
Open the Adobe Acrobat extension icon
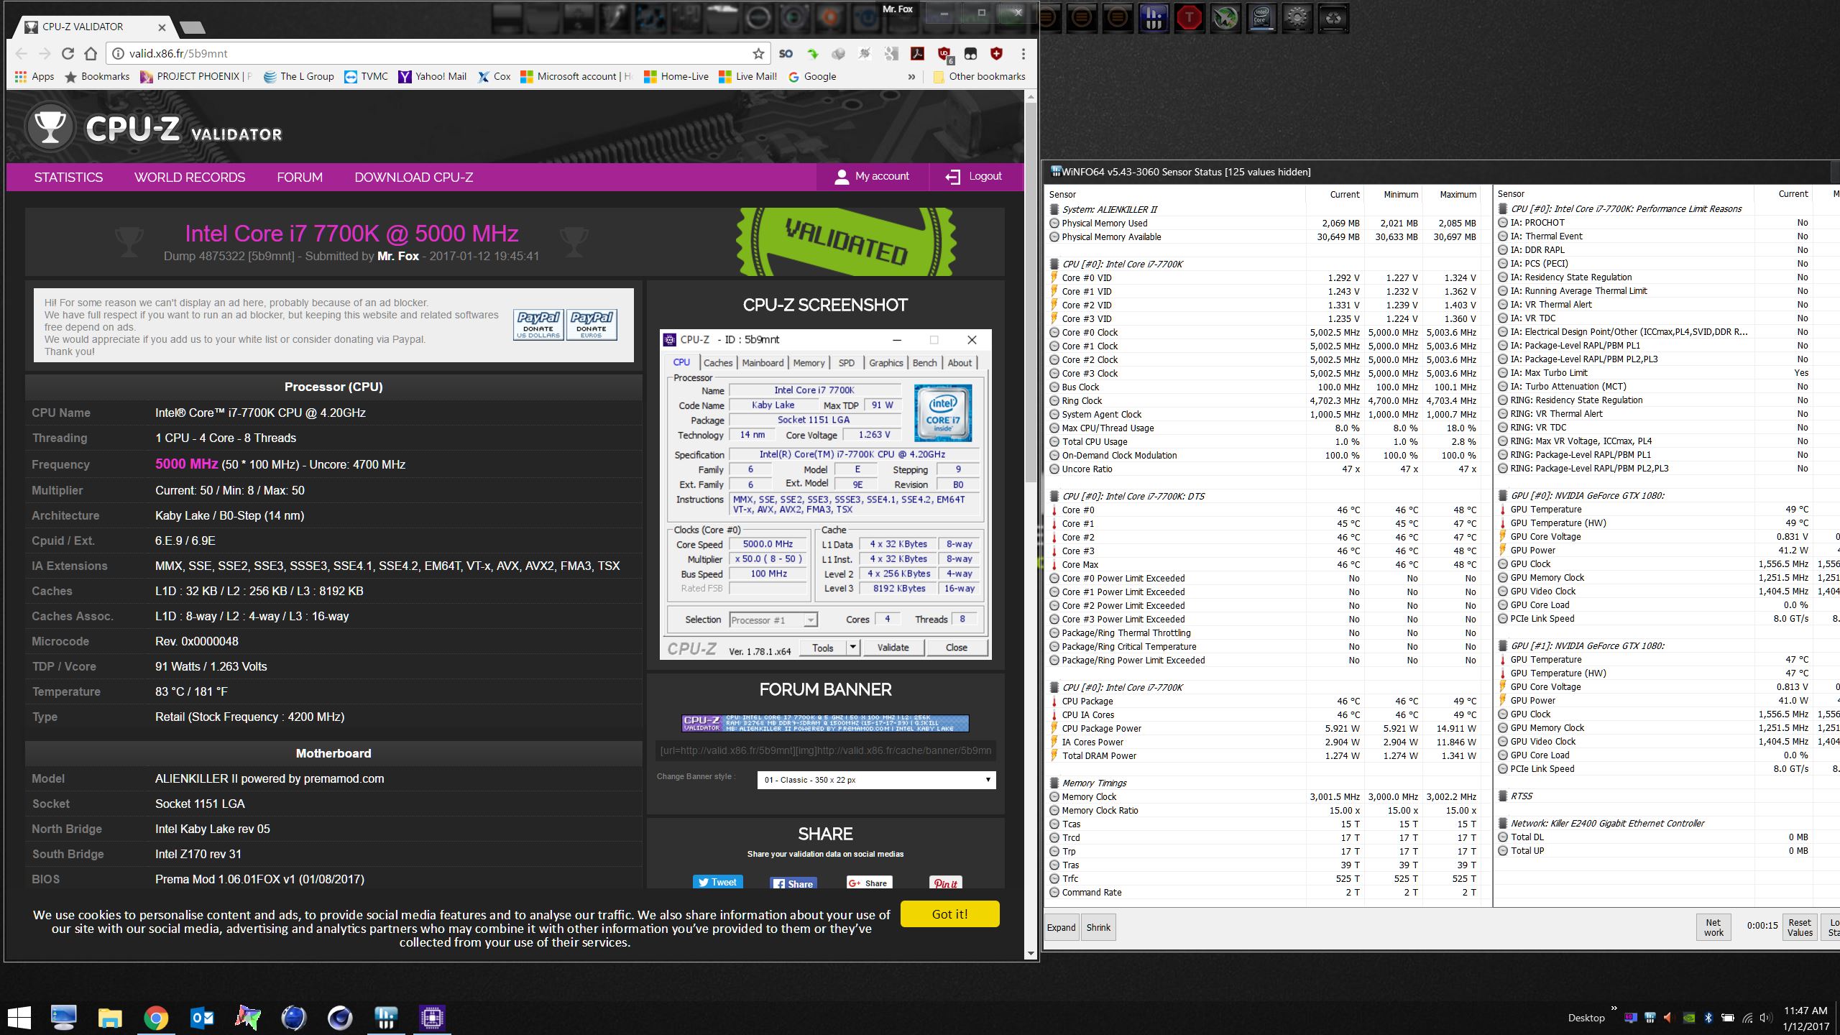click(918, 54)
